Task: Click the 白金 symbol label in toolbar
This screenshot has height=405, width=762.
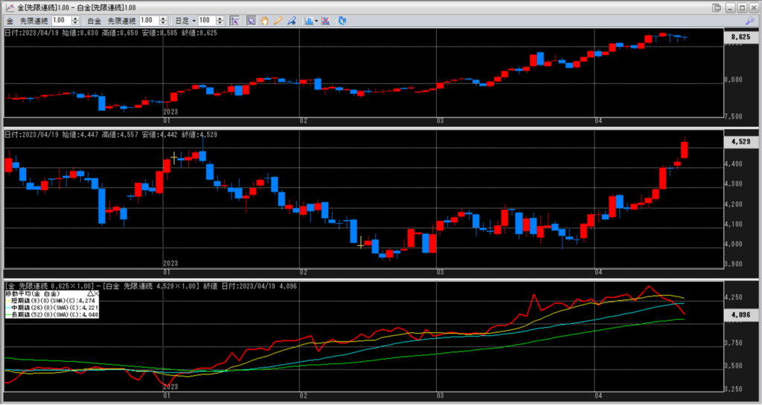Action: (x=94, y=20)
